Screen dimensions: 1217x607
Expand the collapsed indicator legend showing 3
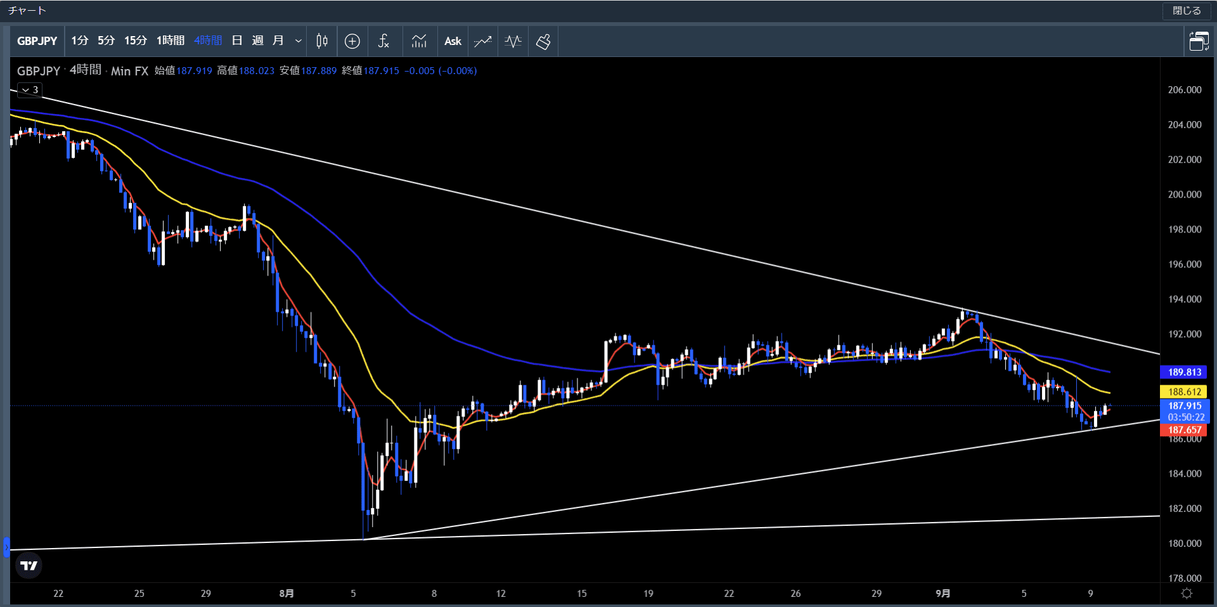click(x=30, y=90)
